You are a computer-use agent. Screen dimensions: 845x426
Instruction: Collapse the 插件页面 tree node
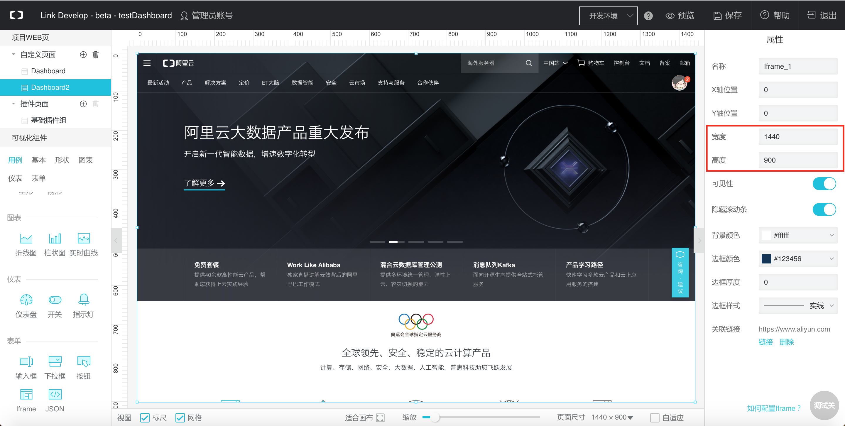click(x=13, y=103)
